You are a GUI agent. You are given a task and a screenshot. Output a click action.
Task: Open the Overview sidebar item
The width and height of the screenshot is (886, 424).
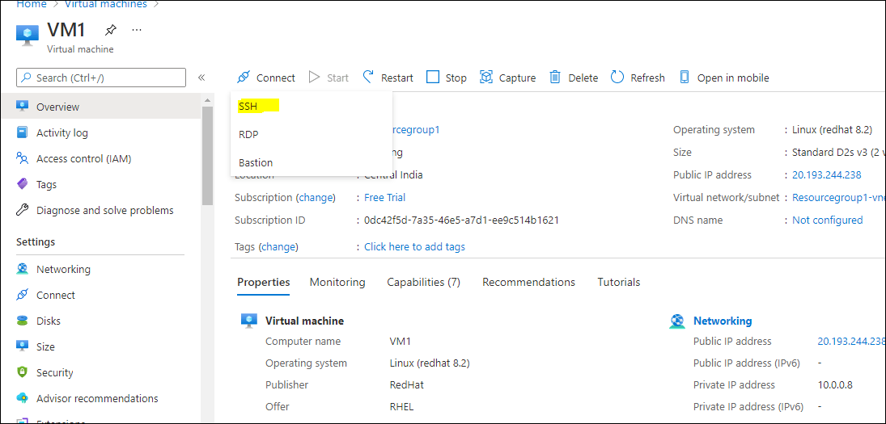[100, 107]
